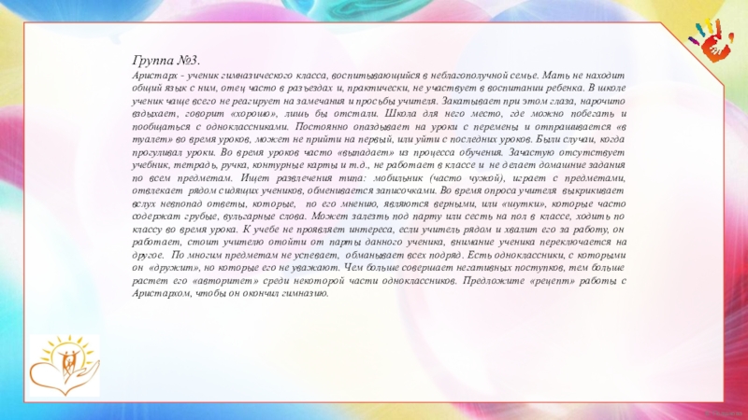Click the heading "Группа №3."
The image size is (748, 420).
point(166,61)
